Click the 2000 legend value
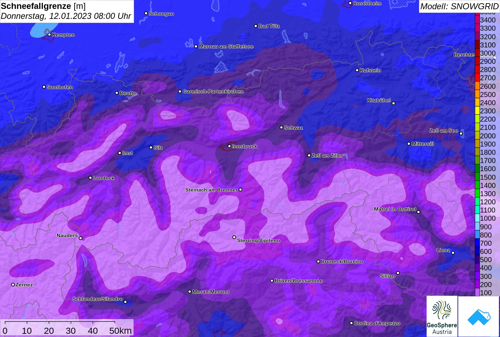This screenshot has height=337, width=500. tap(488, 136)
